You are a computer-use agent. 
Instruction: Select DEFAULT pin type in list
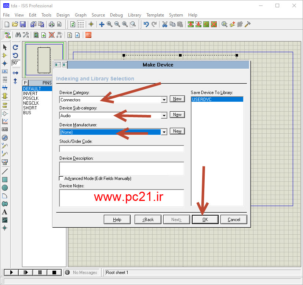pyautogui.click(x=37, y=89)
